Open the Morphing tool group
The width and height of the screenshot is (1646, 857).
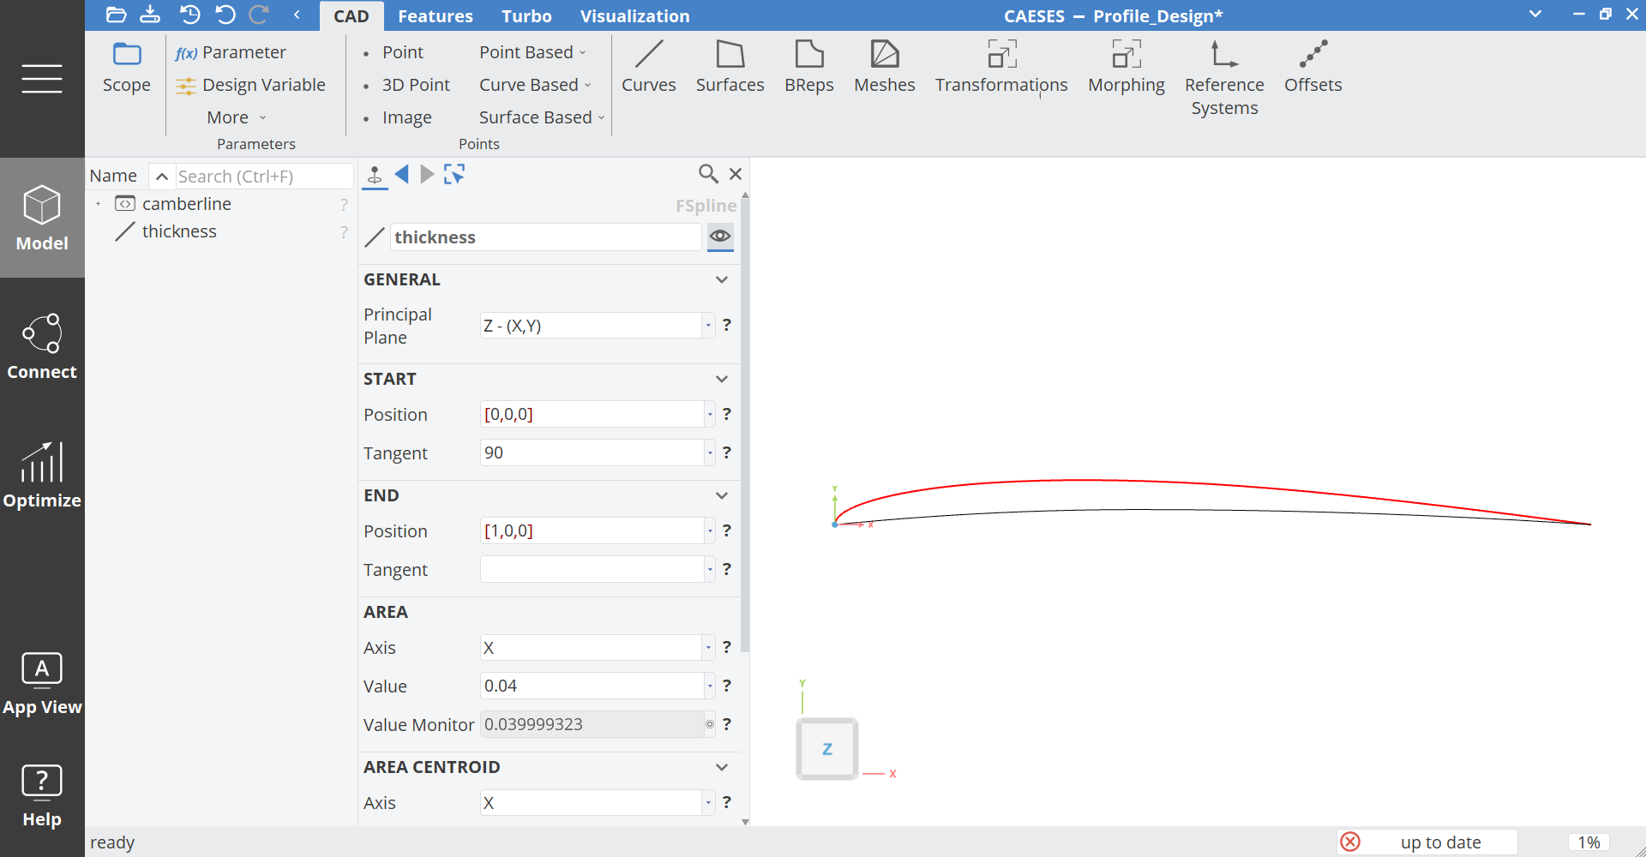[x=1126, y=68]
